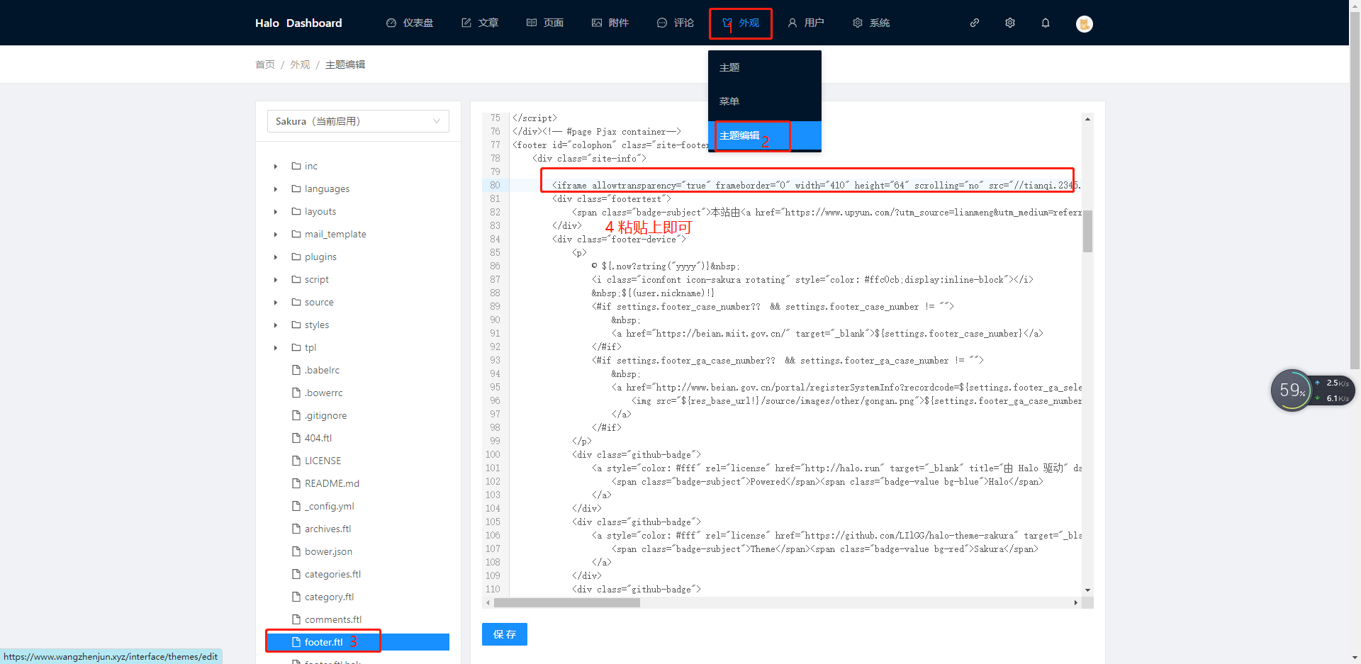Image resolution: width=1361 pixels, height=664 pixels.
Task: Click the .bowerrc file icon
Action: click(x=296, y=393)
